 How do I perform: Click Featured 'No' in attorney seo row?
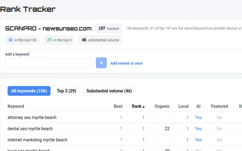219,117
